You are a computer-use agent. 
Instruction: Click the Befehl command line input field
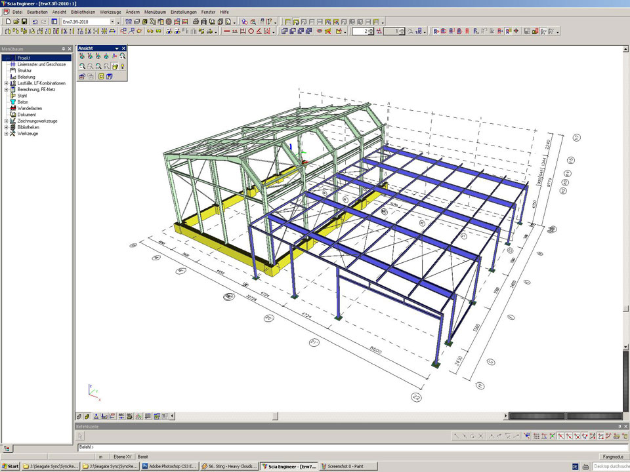point(328,447)
